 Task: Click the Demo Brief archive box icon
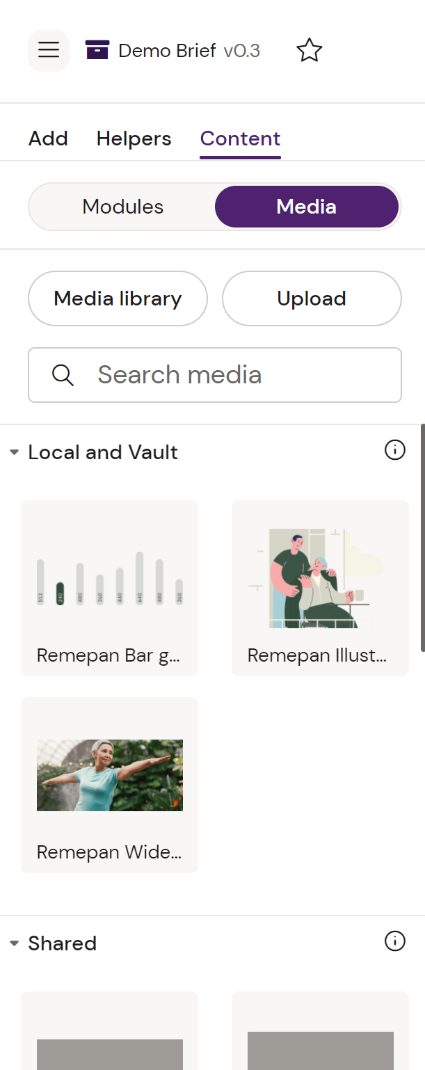[97, 50]
